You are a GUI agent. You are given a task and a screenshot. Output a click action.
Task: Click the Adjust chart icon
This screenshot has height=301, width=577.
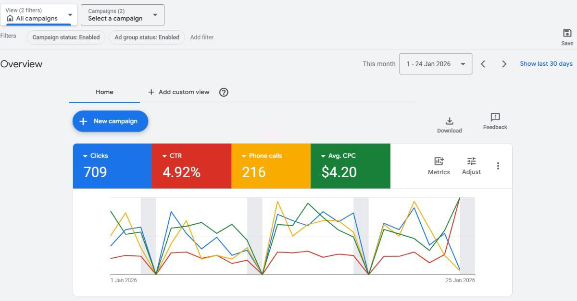click(x=471, y=161)
